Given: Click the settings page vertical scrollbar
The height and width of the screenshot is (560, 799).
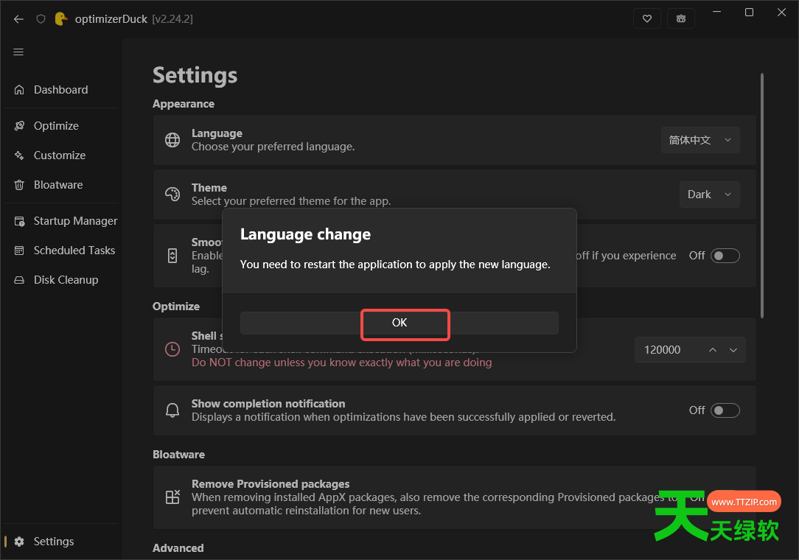Looking at the screenshot, I should click(762, 196).
